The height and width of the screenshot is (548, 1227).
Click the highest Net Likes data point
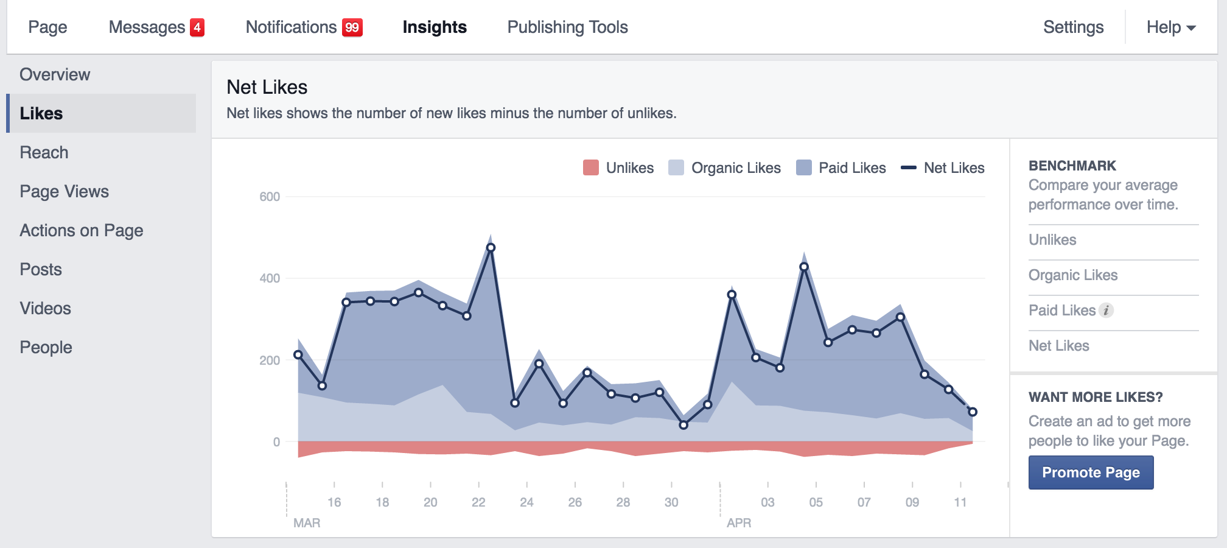click(491, 248)
